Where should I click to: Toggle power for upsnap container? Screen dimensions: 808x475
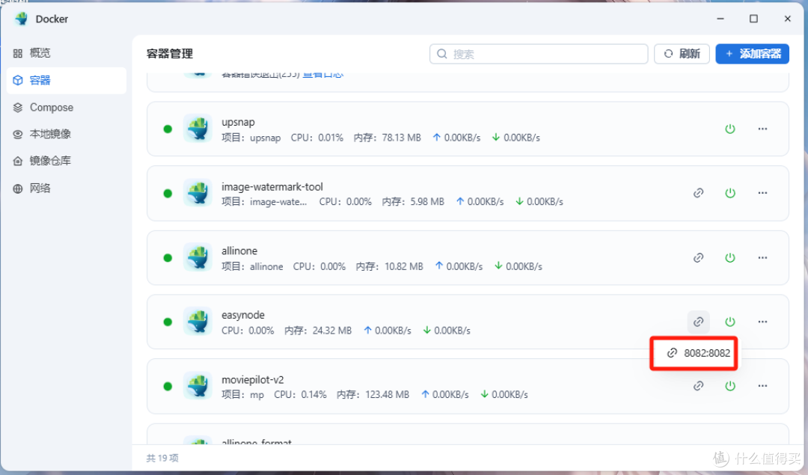pyautogui.click(x=730, y=129)
